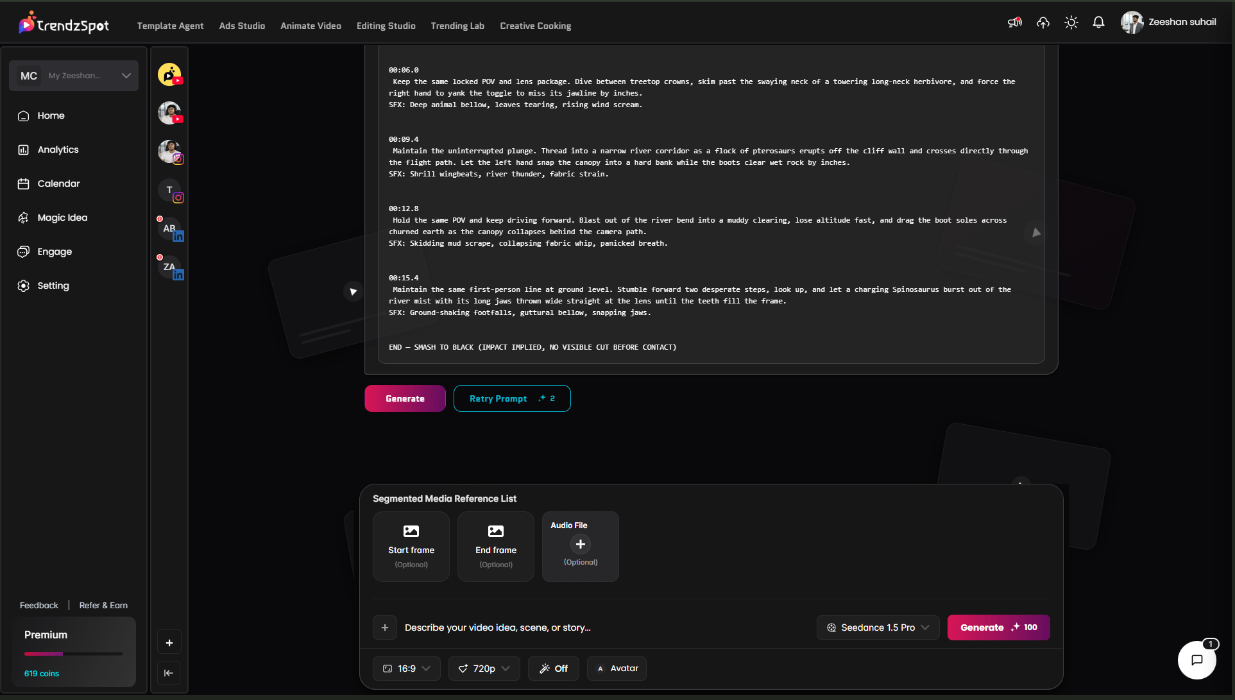Click the 00:15.4 timestamp line
1235x700 pixels.
(404, 278)
